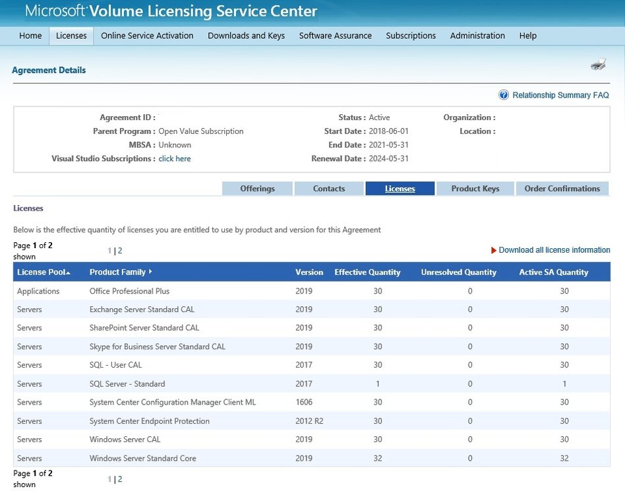The image size is (625, 495).
Task: Click Visual Studio Subscriptions 'click here' link
Action: tap(175, 159)
